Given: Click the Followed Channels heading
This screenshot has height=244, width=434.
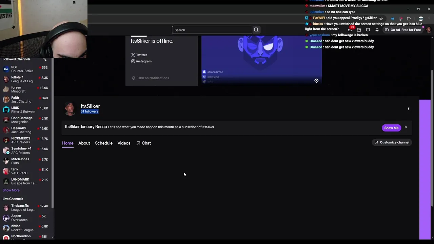Looking at the screenshot, I should tap(17, 59).
